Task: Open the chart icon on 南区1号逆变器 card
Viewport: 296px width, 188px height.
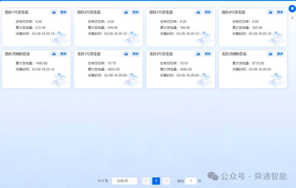Action: coord(54,12)
